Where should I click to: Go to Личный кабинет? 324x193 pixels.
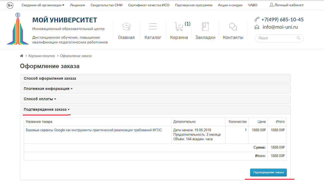click(287, 5)
